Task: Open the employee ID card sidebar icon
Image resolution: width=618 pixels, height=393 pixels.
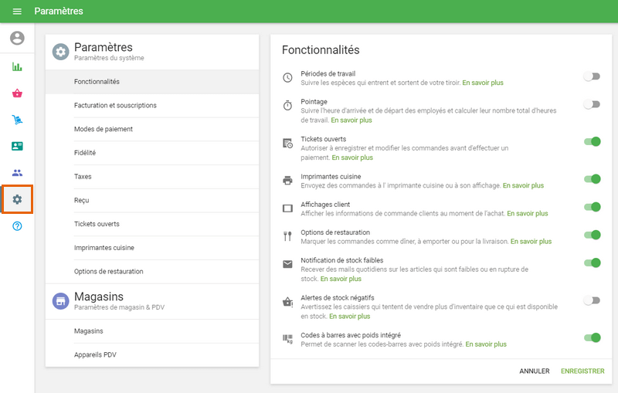Action: click(17, 146)
